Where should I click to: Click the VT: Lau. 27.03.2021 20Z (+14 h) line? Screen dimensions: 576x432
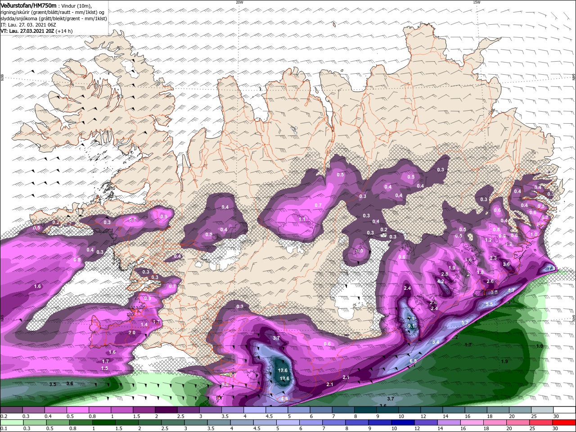click(36, 31)
